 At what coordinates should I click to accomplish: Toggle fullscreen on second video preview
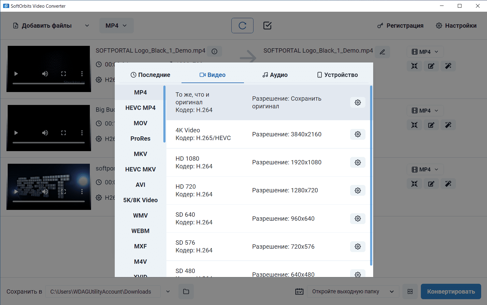[x=63, y=133]
